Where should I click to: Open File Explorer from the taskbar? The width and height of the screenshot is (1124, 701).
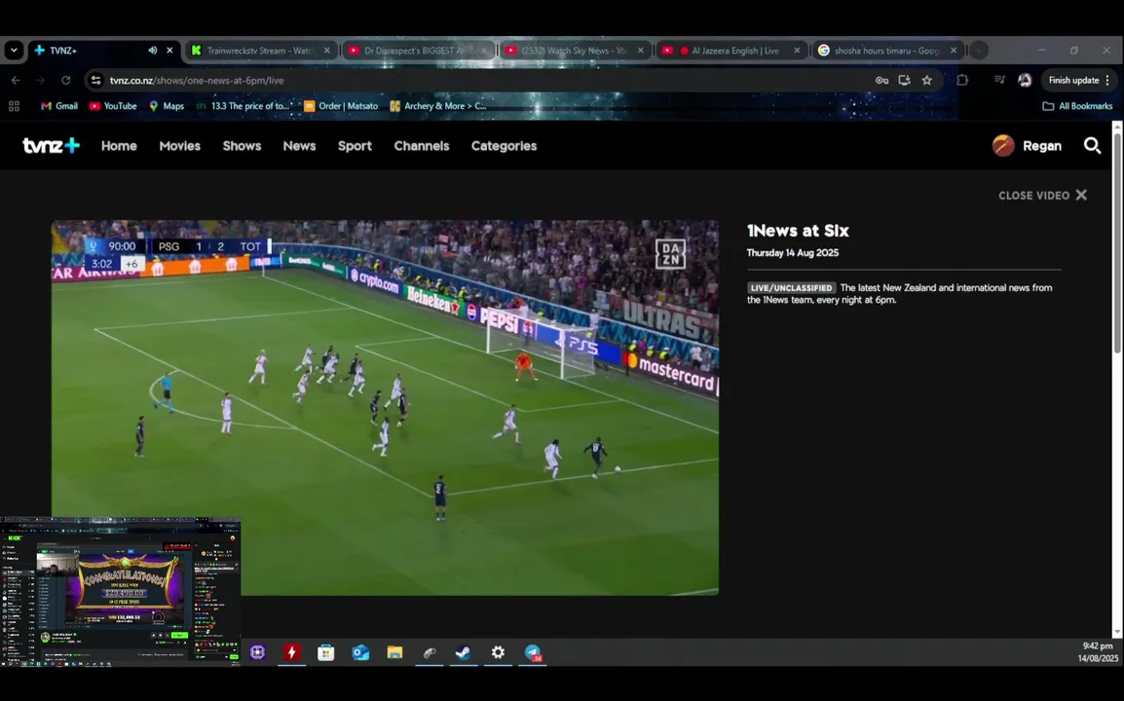point(395,652)
